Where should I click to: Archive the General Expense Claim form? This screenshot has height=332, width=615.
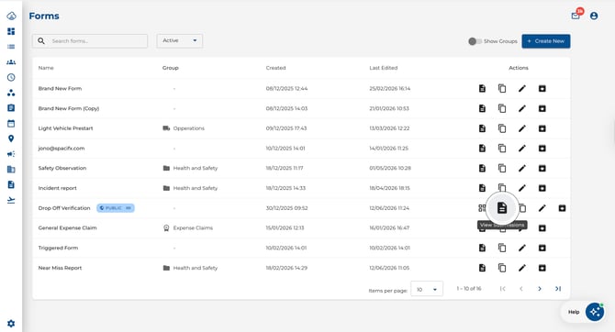tap(542, 228)
